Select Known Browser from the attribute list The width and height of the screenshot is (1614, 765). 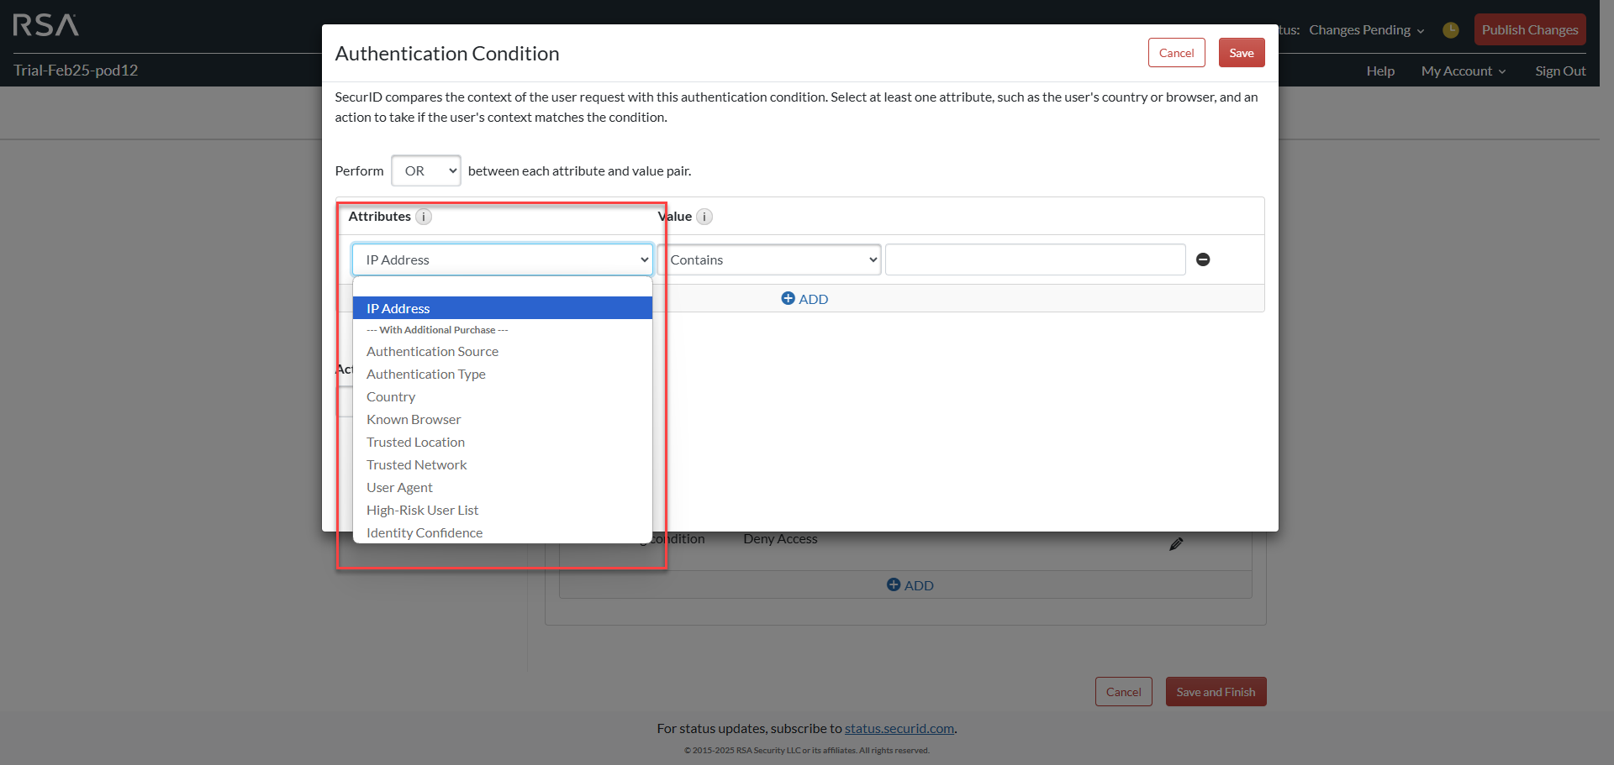point(413,419)
